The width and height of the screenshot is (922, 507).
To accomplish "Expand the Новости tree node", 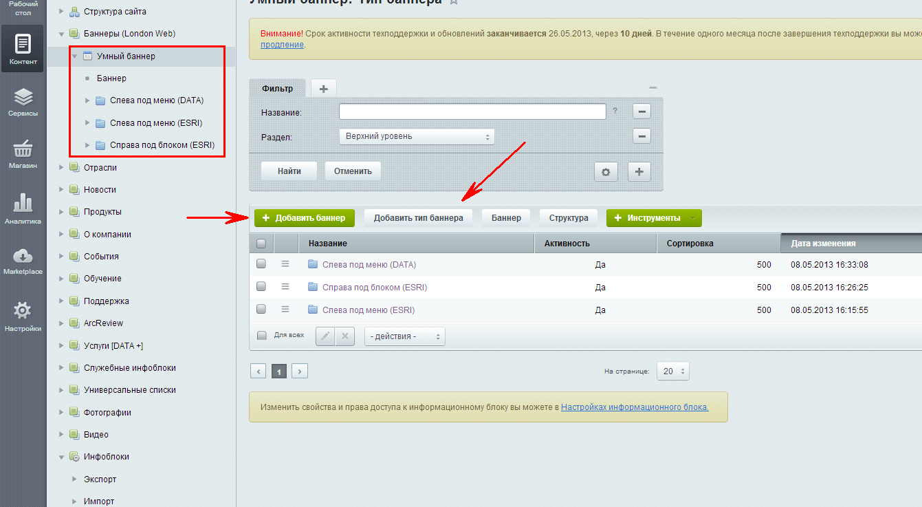I will click(x=61, y=190).
